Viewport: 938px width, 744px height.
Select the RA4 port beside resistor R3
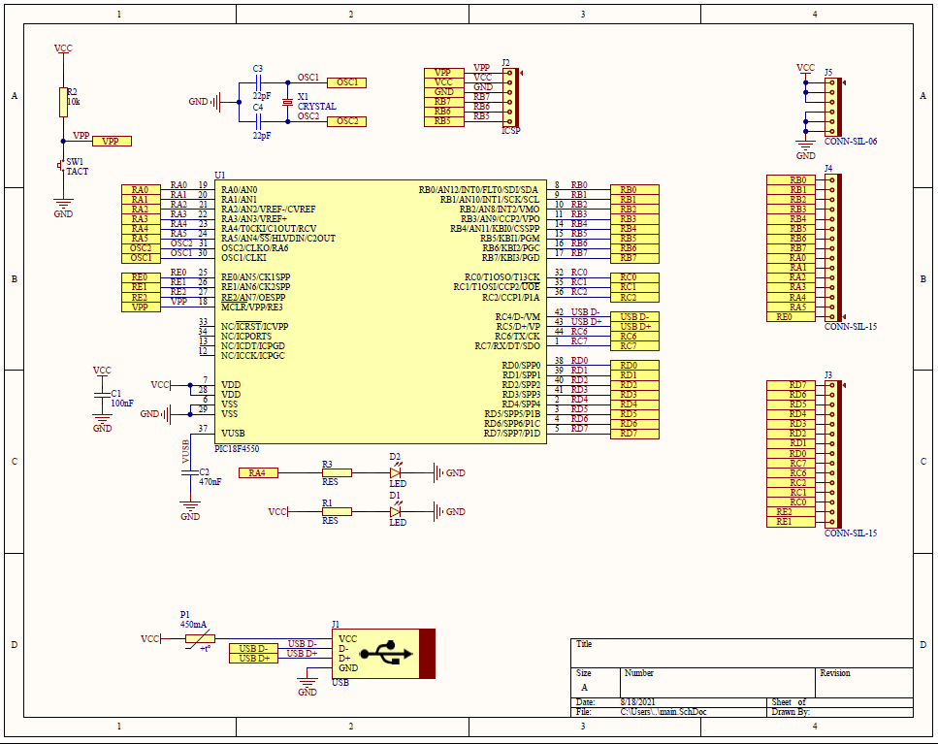[x=258, y=472]
